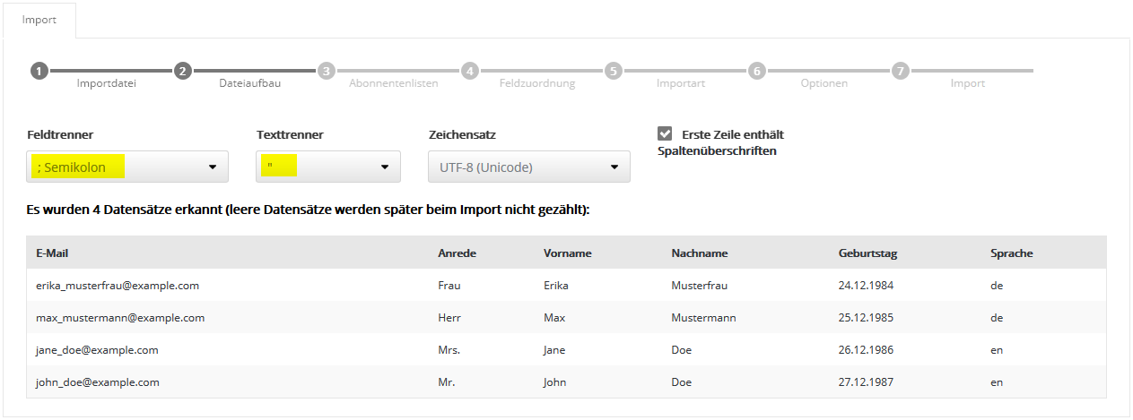Click the john_doe@example.com entry

pos(98,382)
